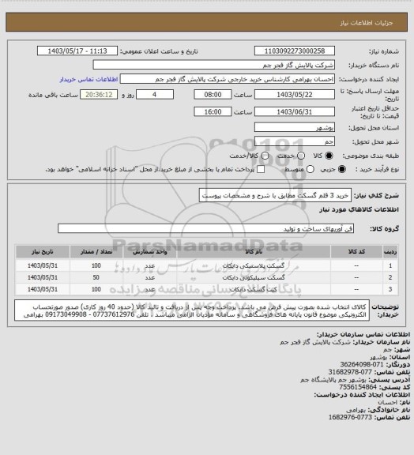Screen dimensions: 414x455
Task: Click the buyer notes text box
Action: pos(192,310)
